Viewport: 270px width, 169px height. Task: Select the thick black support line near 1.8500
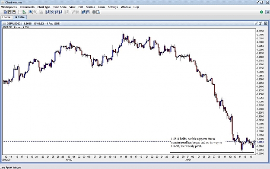point(212,153)
